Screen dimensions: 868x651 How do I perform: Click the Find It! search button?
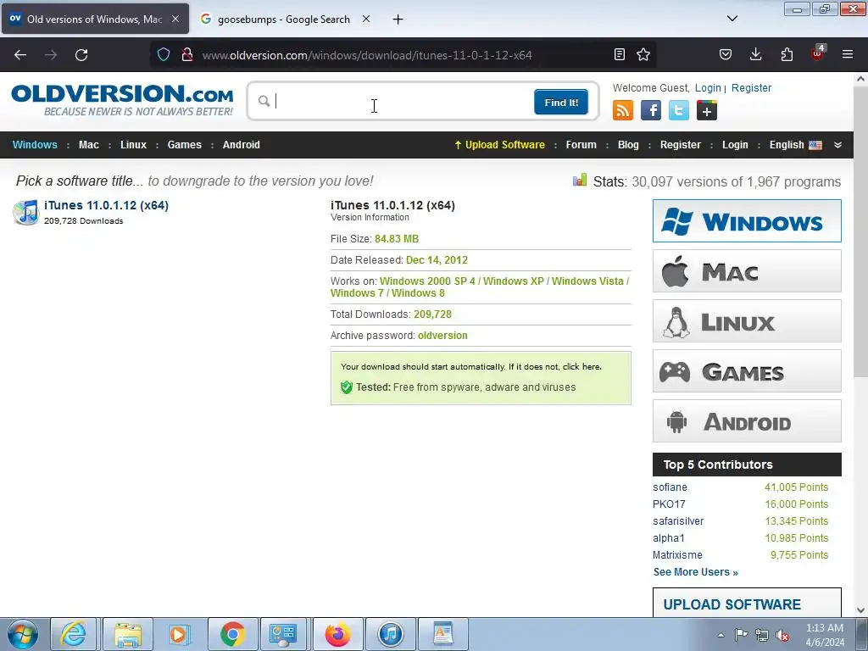point(561,102)
